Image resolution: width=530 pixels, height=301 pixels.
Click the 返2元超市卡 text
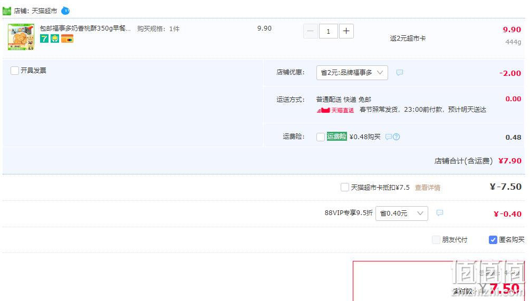click(x=408, y=38)
